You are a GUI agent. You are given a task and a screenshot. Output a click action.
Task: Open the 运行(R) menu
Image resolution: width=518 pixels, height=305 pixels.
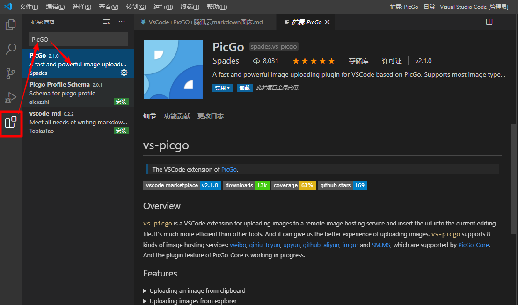(x=163, y=7)
